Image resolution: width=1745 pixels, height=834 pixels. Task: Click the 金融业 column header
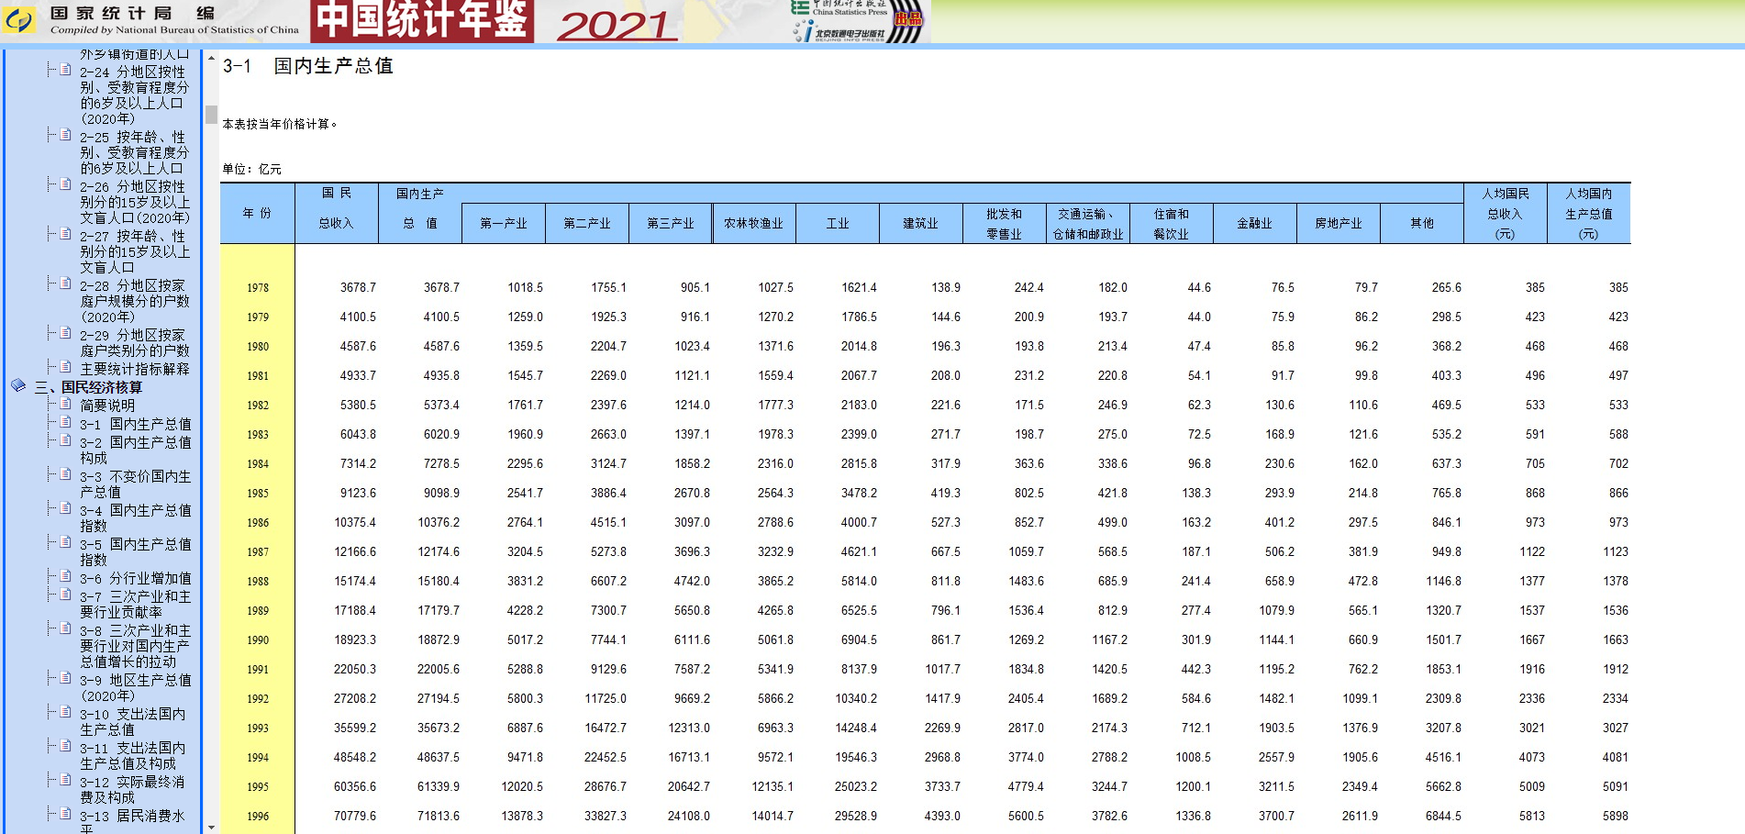(x=1255, y=223)
